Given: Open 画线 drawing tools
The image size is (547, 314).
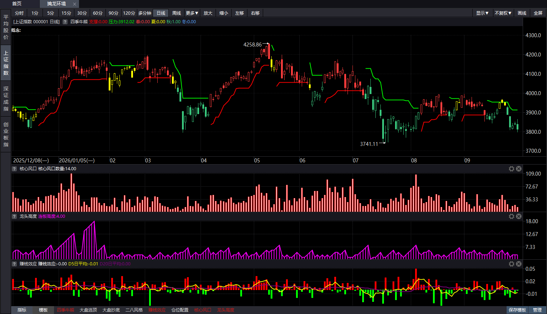Looking at the screenshot, I should tap(522, 13).
